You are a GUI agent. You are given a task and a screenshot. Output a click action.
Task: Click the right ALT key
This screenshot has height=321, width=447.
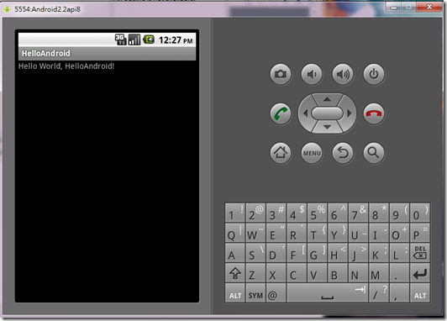(419, 292)
